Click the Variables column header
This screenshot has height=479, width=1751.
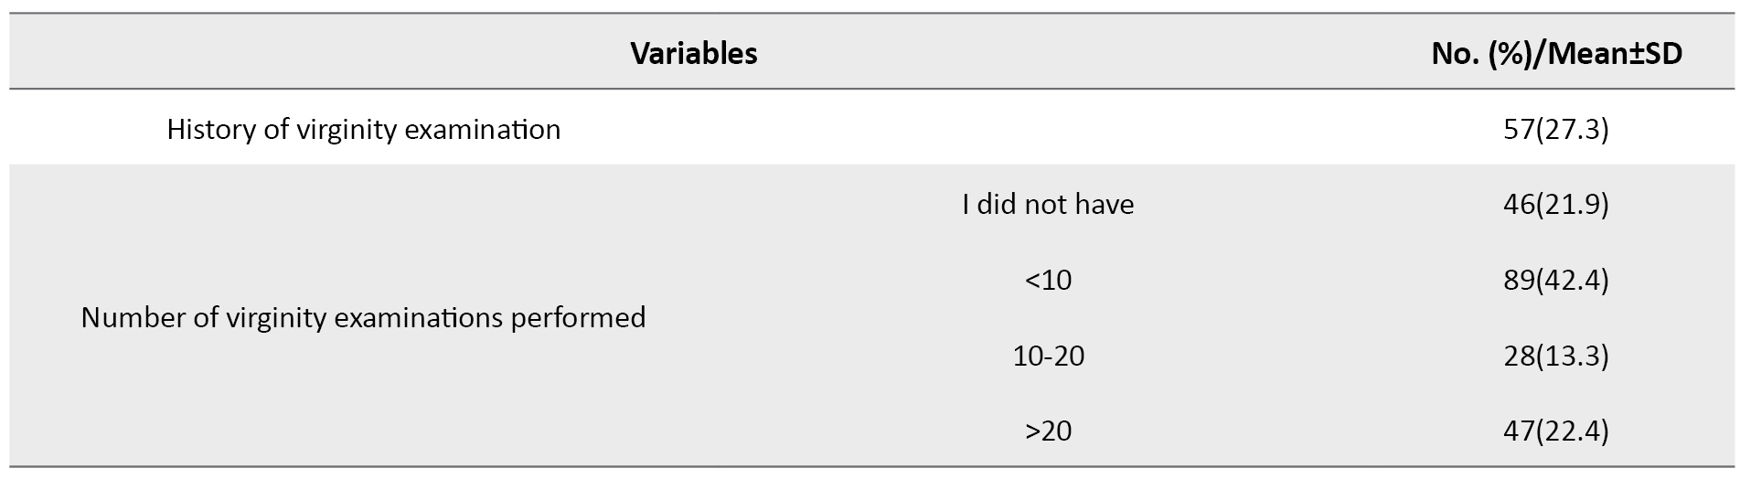693,54
